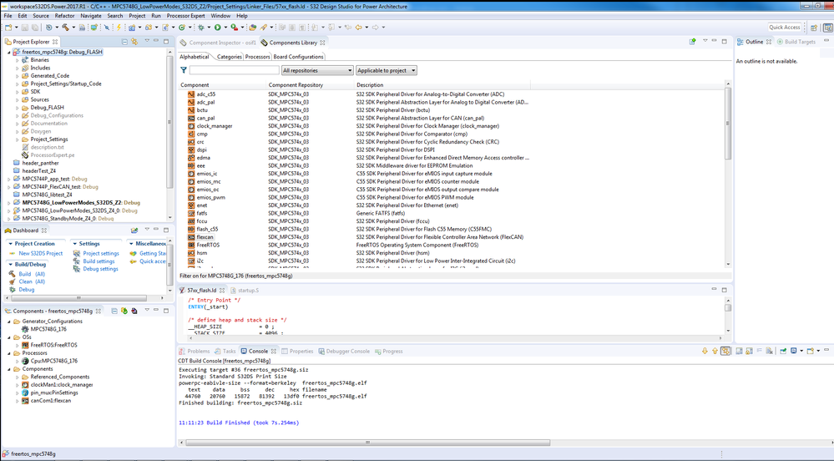Viewport: 834px width, 461px height.
Task: Click the Components Library vertical scrollbar
Action: pos(728,124)
